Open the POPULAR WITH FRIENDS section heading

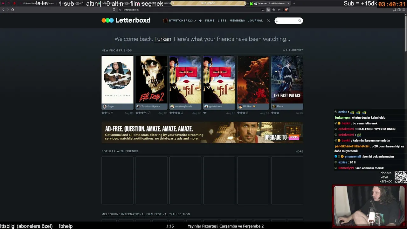120,151
